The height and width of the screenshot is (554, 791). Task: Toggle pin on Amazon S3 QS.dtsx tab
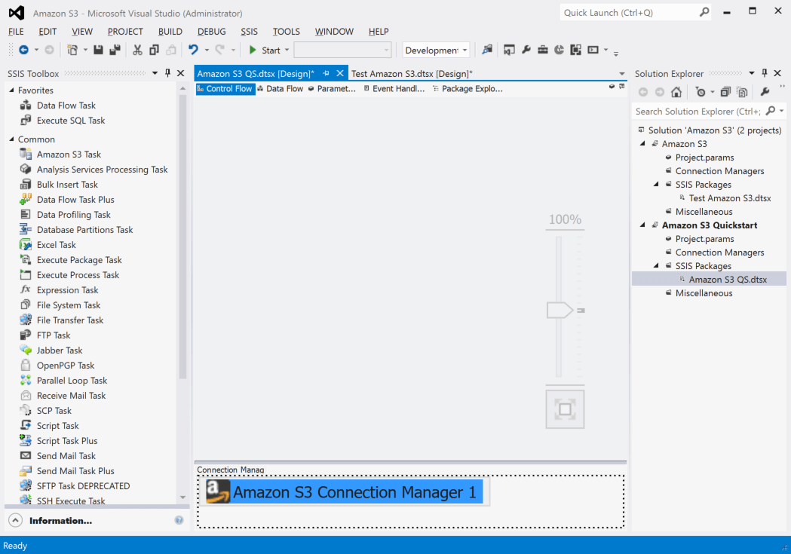327,74
